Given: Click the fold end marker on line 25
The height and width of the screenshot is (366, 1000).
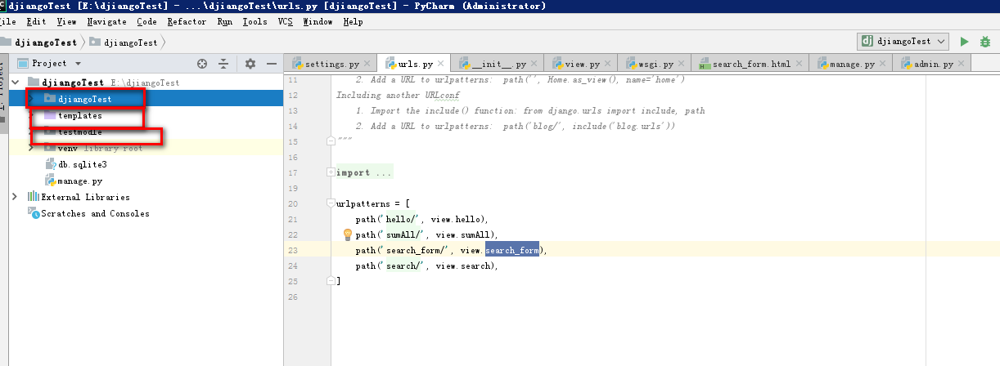Looking at the screenshot, I should pos(331,281).
